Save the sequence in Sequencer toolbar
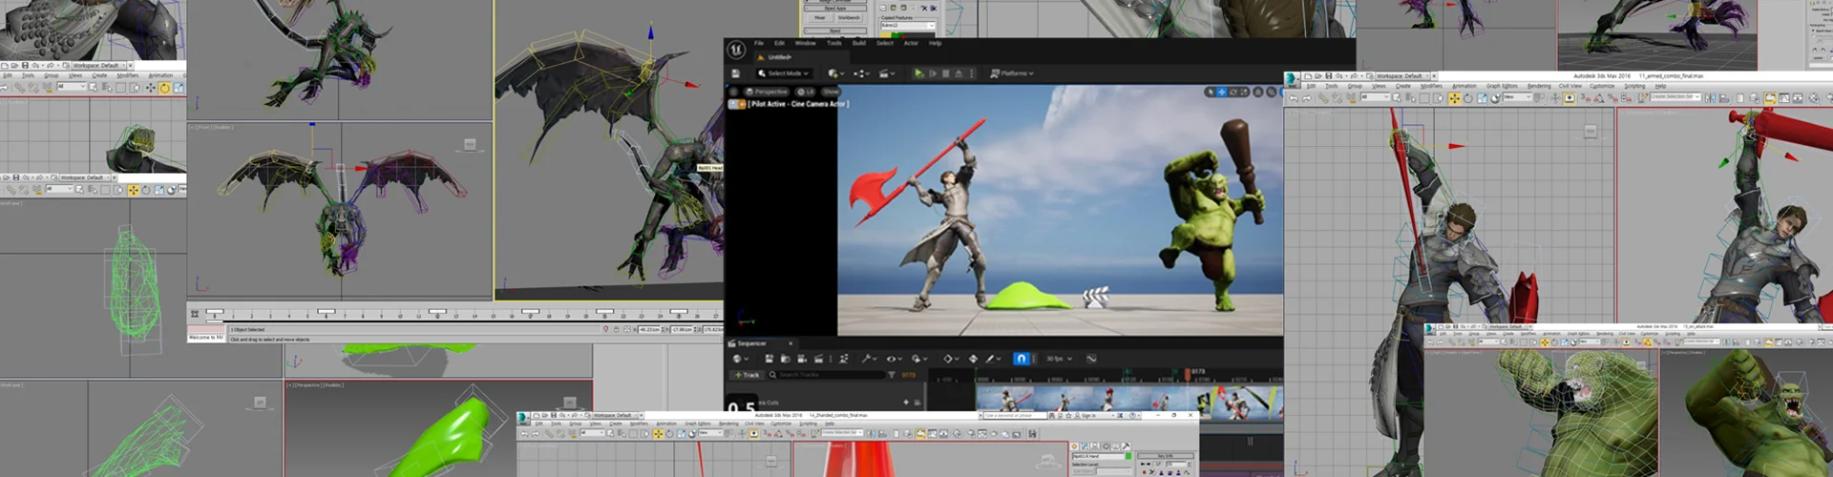1833x477 pixels. 769,359
